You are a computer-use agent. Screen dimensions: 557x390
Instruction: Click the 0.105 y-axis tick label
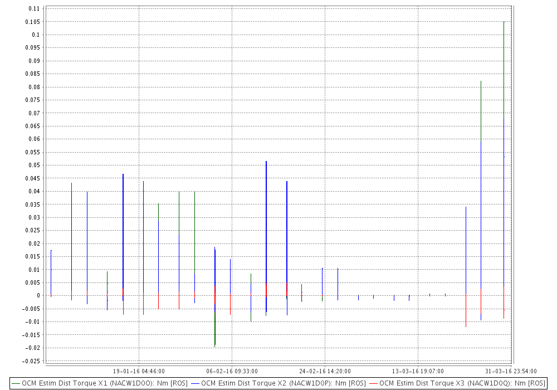pyautogui.click(x=33, y=22)
